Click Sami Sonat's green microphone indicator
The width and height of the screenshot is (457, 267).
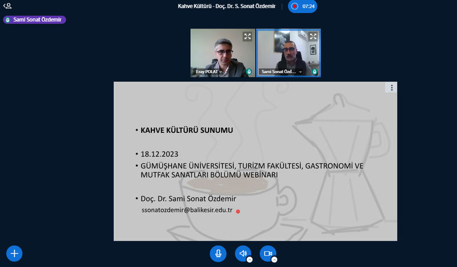pos(315,72)
